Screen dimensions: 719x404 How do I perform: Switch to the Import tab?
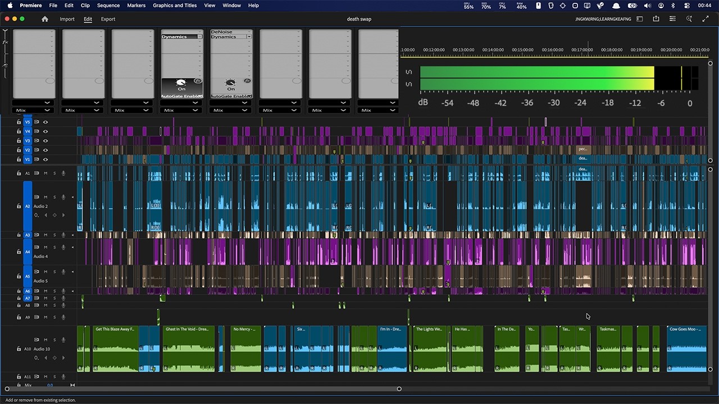(67, 19)
